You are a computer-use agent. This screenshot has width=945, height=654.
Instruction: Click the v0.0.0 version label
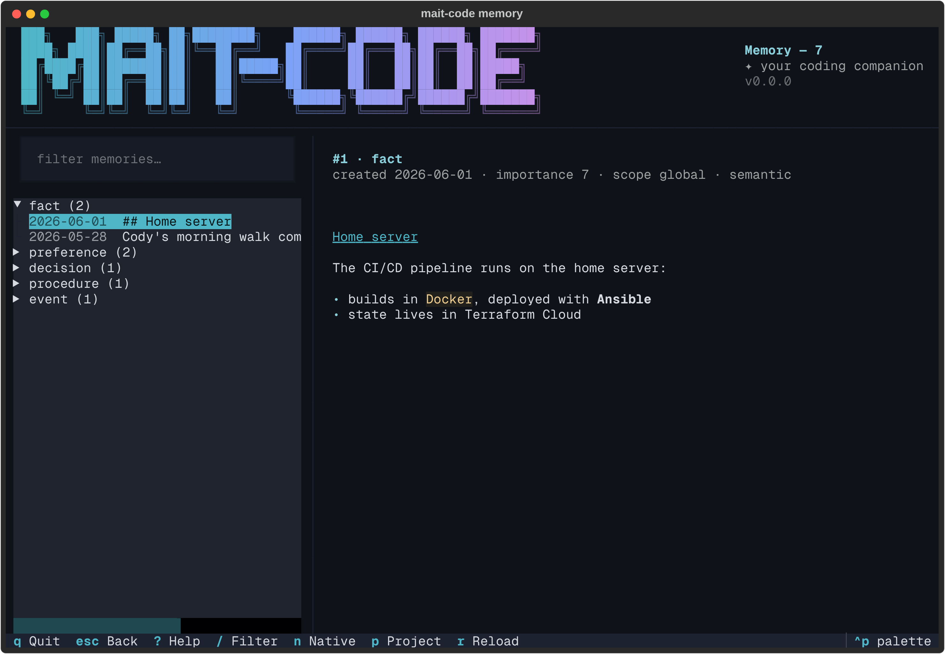(767, 81)
